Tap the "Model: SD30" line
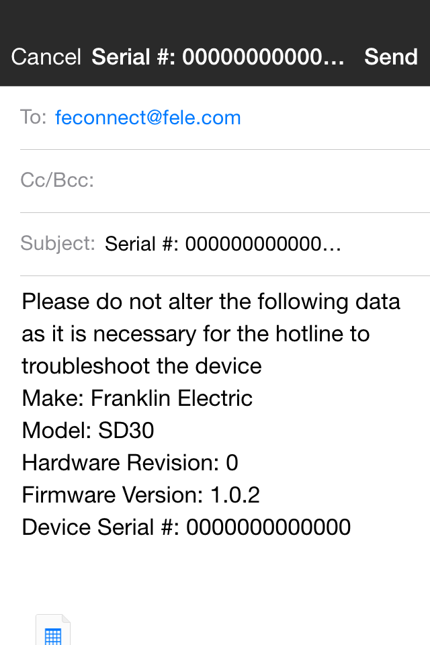 pos(88,430)
